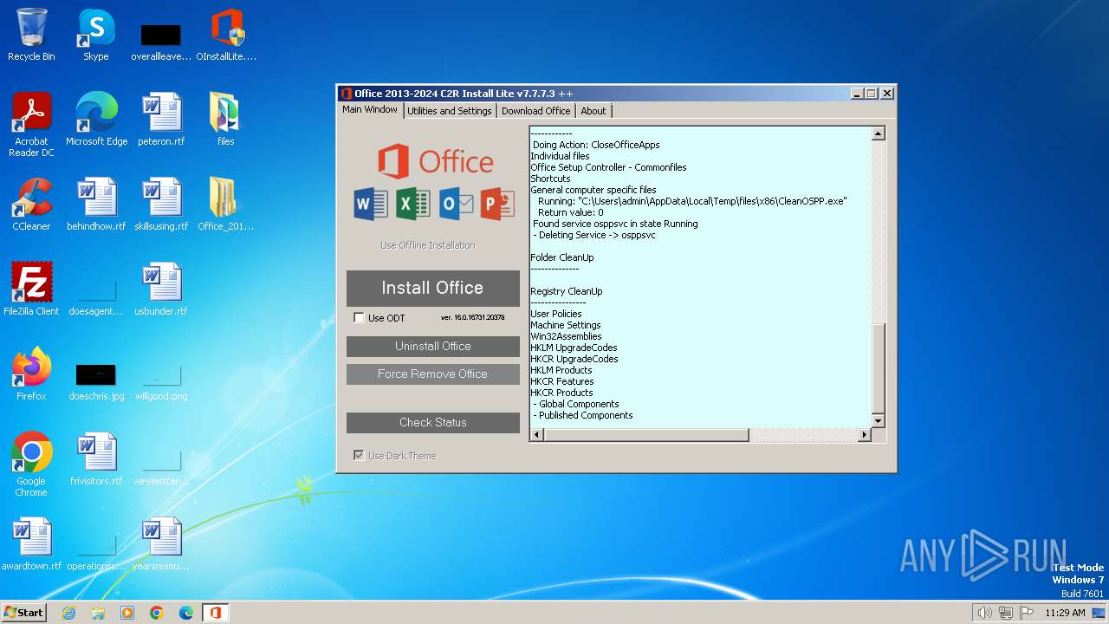
Task: Launch FileZilla Client shortcut
Action: tap(31, 289)
